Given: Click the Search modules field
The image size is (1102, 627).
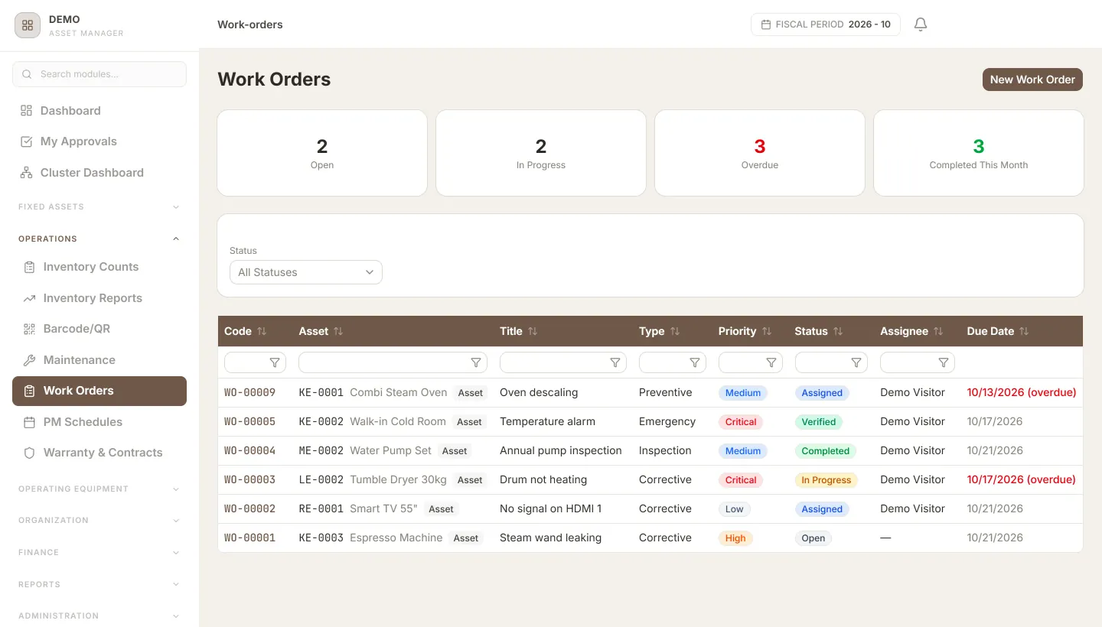Looking at the screenshot, I should pos(99,74).
